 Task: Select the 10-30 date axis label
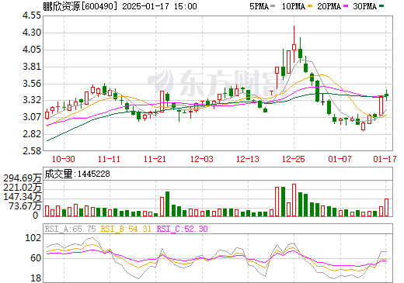(64, 159)
